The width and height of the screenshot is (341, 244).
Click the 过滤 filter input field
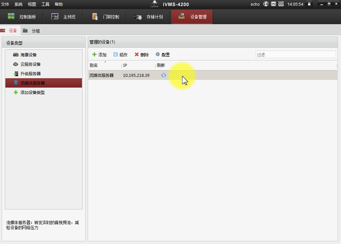coord(295,54)
